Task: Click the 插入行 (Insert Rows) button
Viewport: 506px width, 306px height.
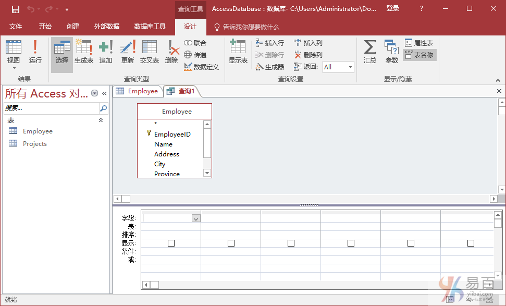Action: [x=269, y=43]
